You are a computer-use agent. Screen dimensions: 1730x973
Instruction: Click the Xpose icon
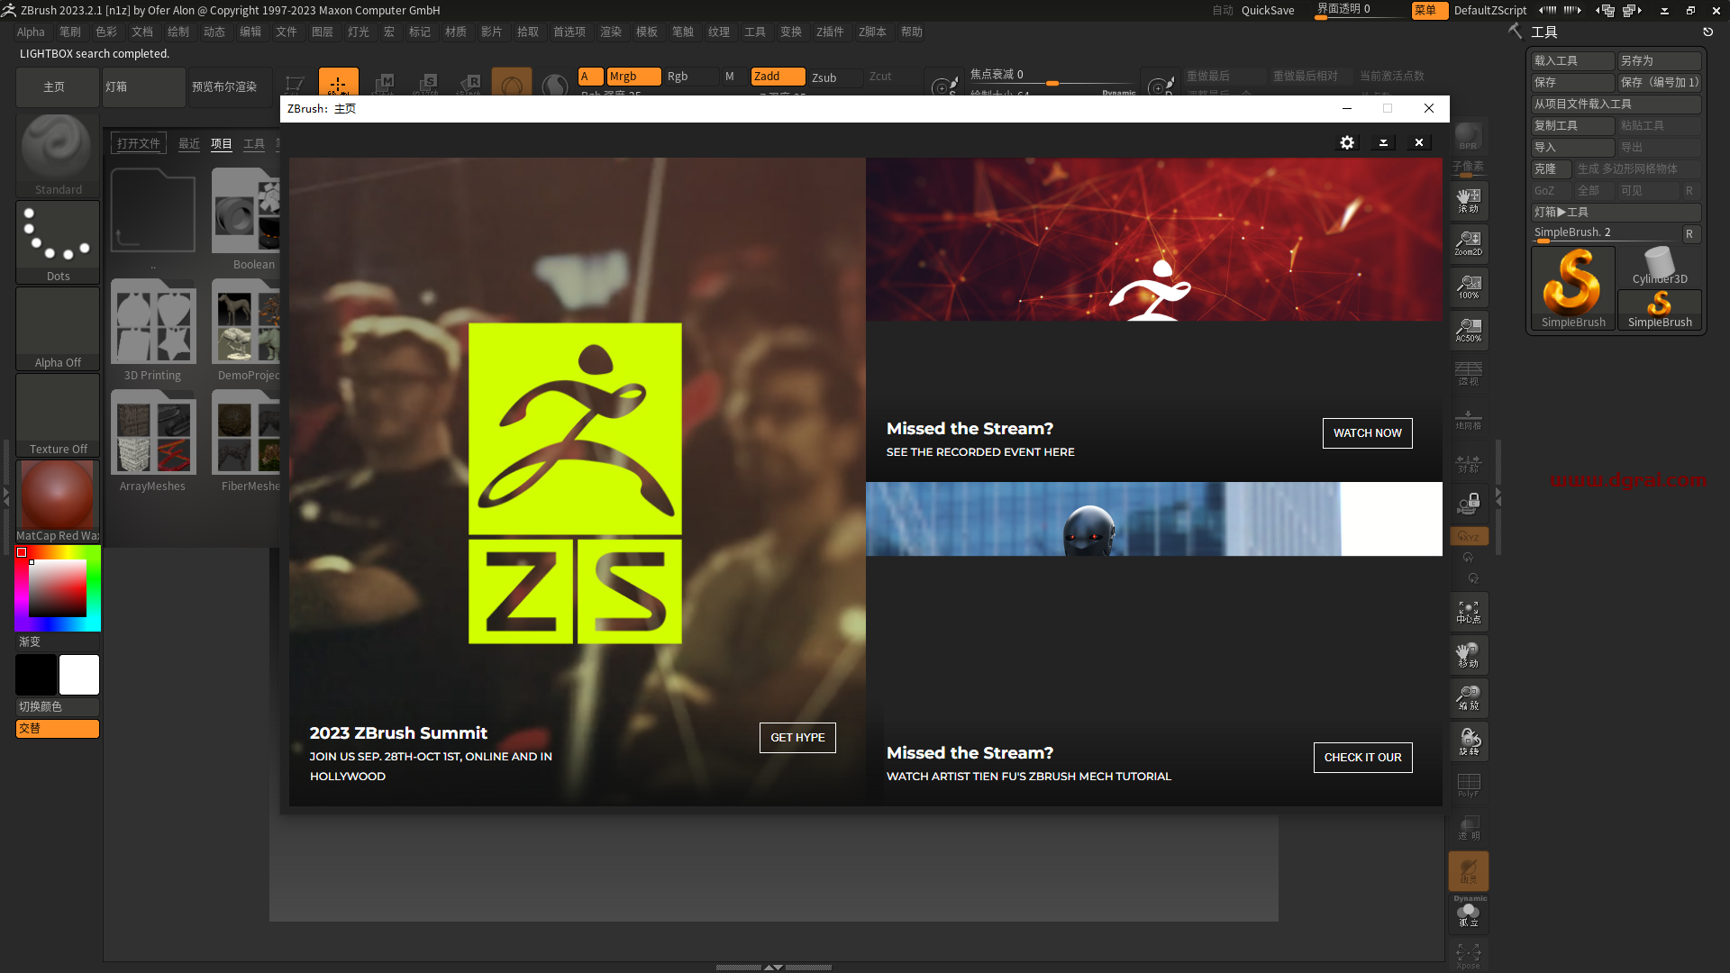[1468, 957]
